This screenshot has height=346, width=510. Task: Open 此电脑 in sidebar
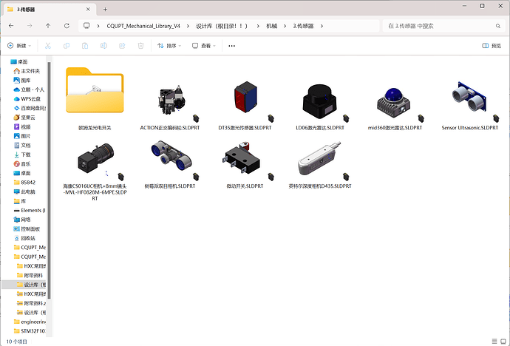pos(24,192)
